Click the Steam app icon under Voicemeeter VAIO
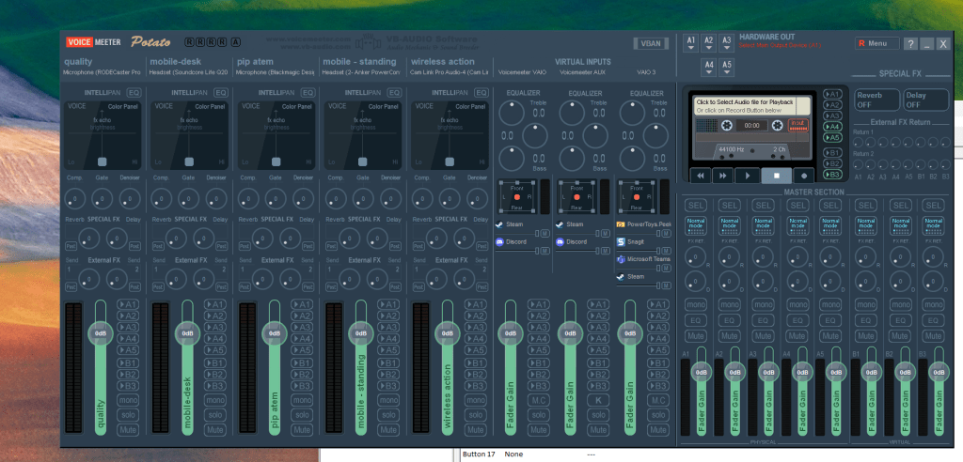This screenshot has width=963, height=462. click(x=499, y=224)
